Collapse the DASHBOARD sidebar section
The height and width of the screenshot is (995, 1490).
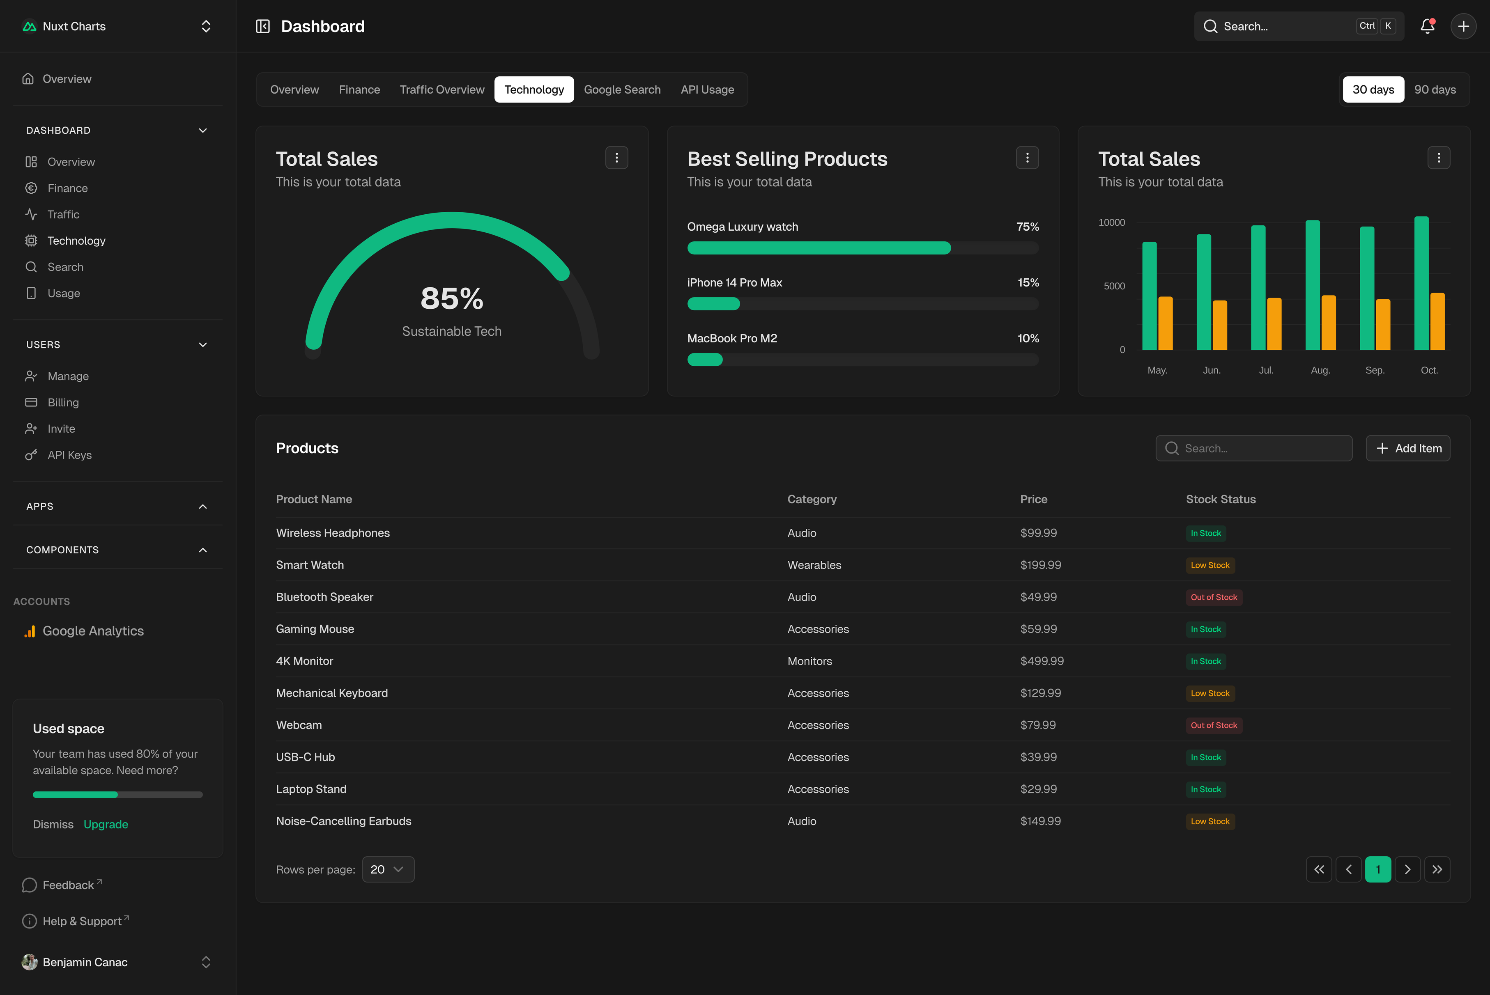click(202, 130)
